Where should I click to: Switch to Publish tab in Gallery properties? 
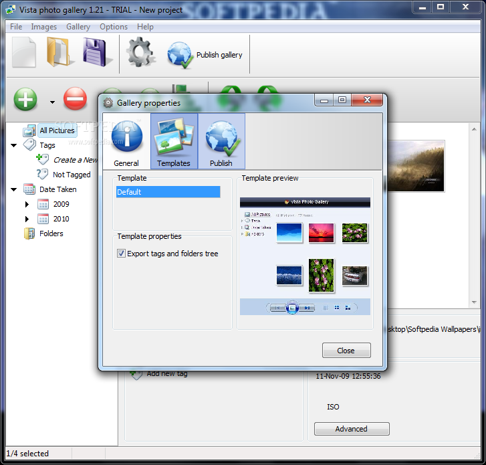tap(221, 141)
